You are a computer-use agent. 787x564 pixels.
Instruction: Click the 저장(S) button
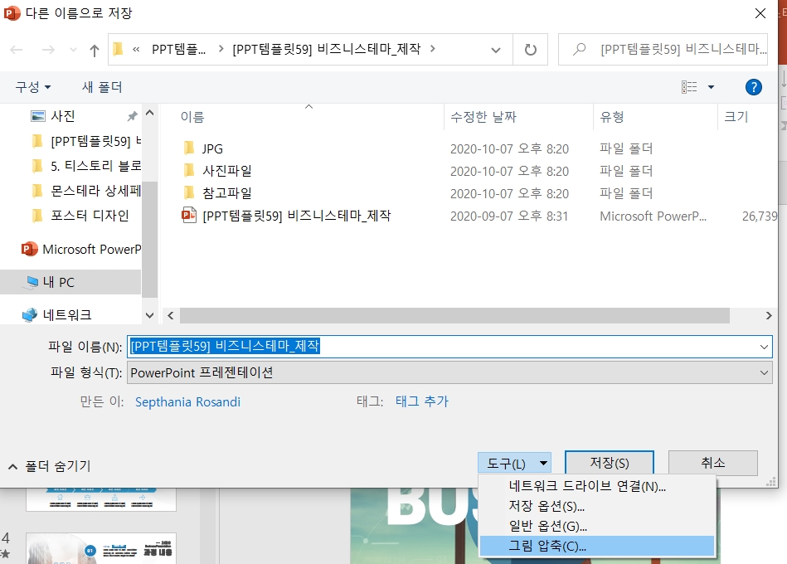[609, 462]
